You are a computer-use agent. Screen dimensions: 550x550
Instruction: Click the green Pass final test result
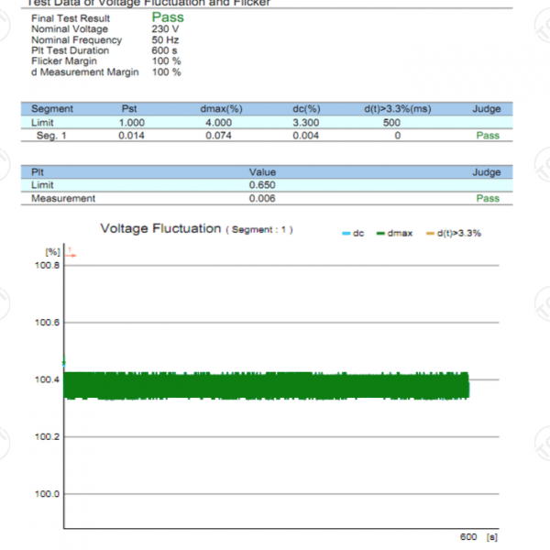point(168,17)
